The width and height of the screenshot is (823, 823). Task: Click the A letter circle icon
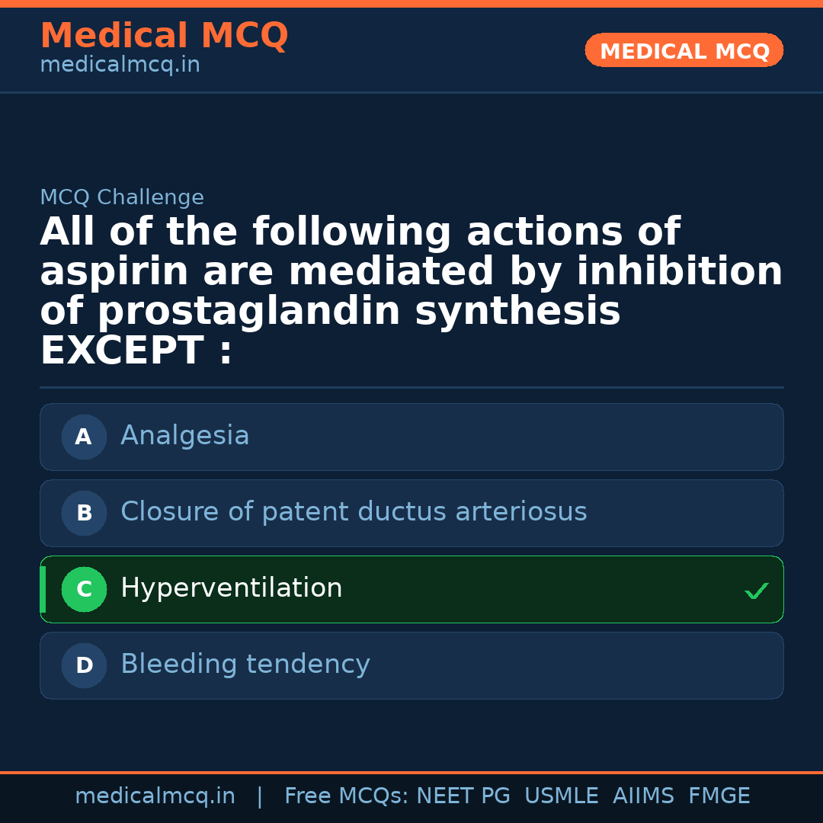[x=84, y=437]
